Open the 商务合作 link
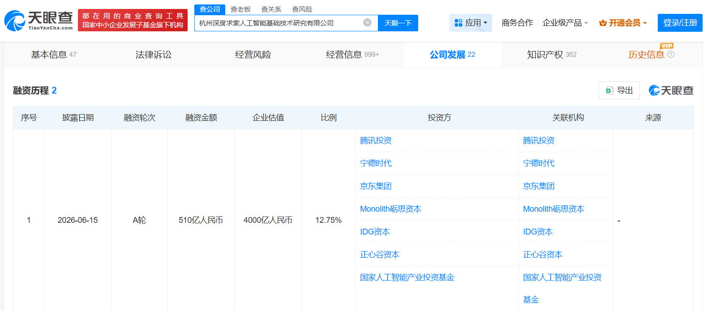This screenshot has width=703, height=311. [517, 23]
